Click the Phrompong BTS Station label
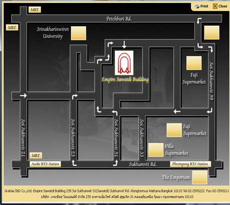The height and width of the screenshot is (205, 230). pos(190,164)
